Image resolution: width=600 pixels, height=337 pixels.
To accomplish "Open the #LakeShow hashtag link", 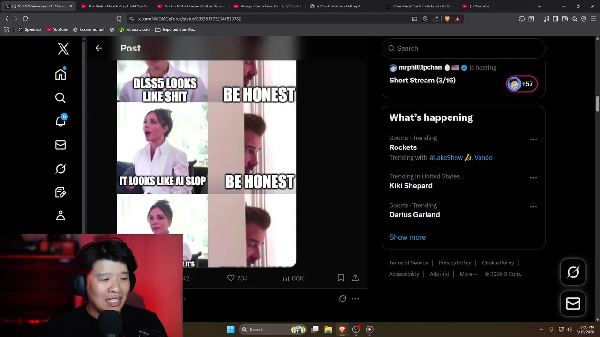I will [446, 158].
